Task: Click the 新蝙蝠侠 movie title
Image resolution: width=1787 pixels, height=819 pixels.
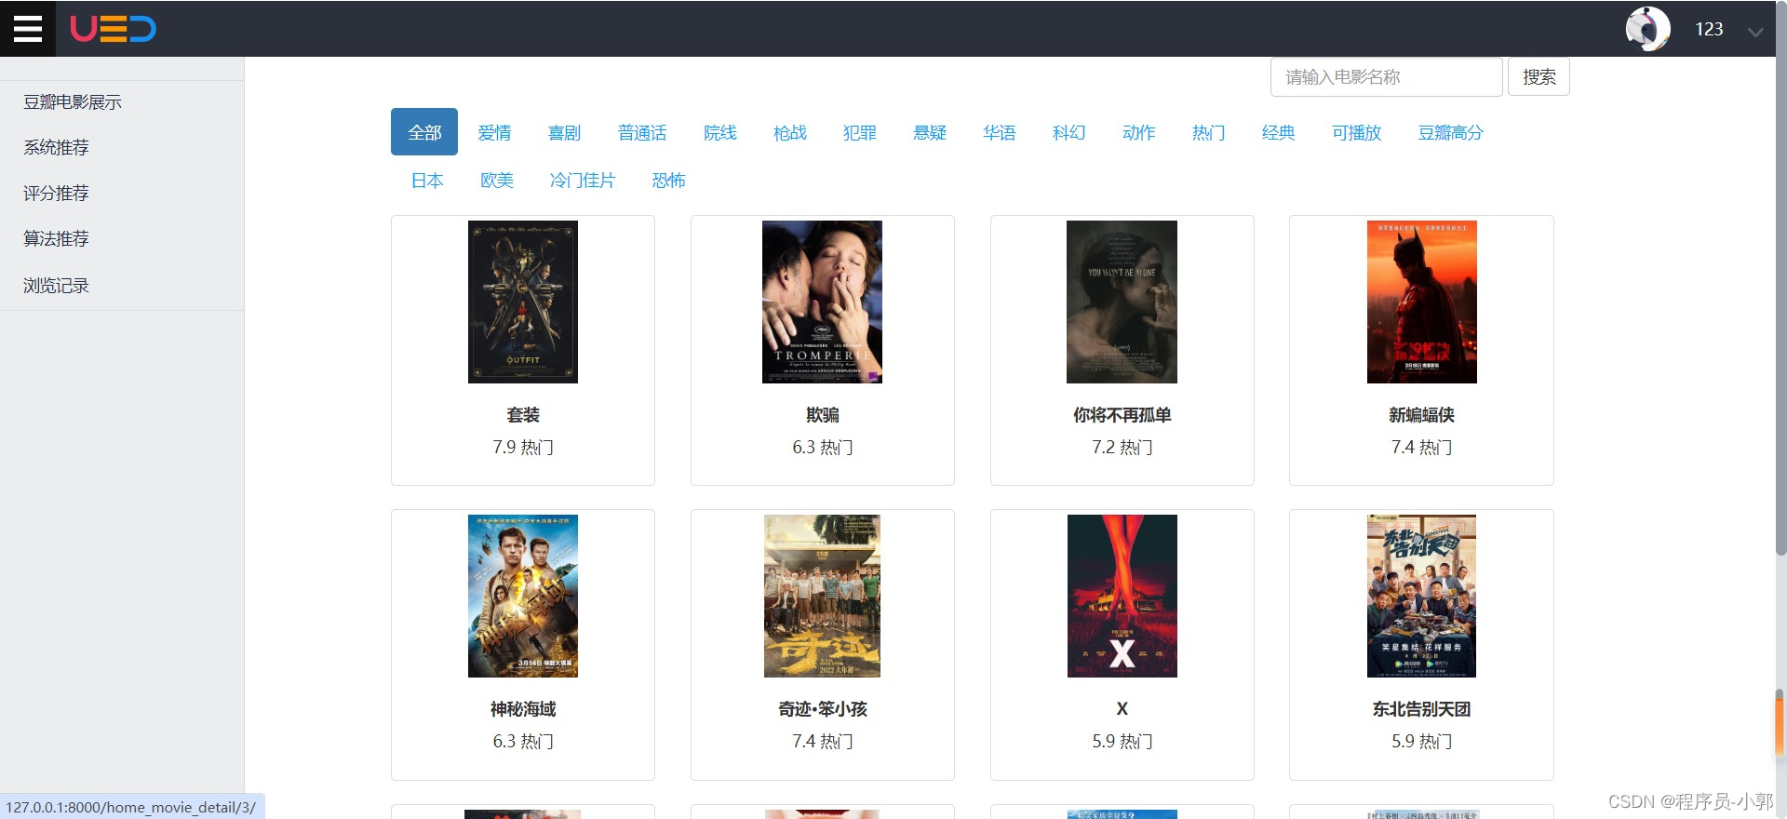Action: pyautogui.click(x=1421, y=415)
